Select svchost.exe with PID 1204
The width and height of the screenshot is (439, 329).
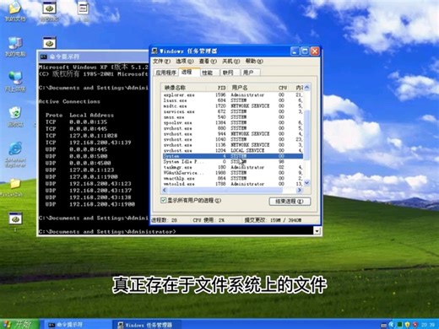point(233,150)
